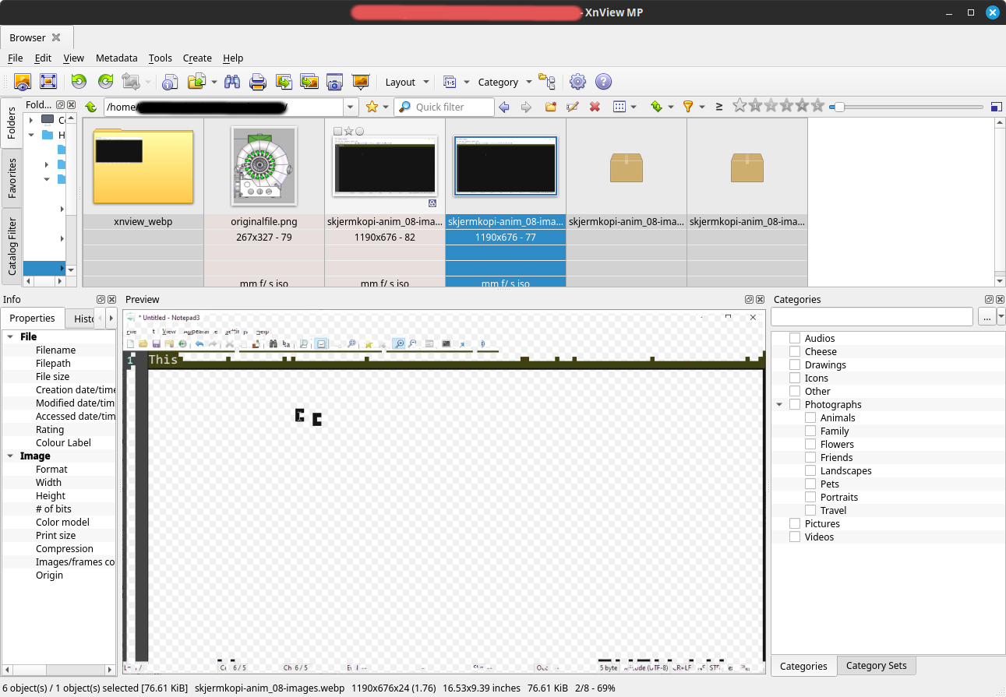Create new folder using toolbar icon
This screenshot has height=697, width=1006.
coord(550,107)
